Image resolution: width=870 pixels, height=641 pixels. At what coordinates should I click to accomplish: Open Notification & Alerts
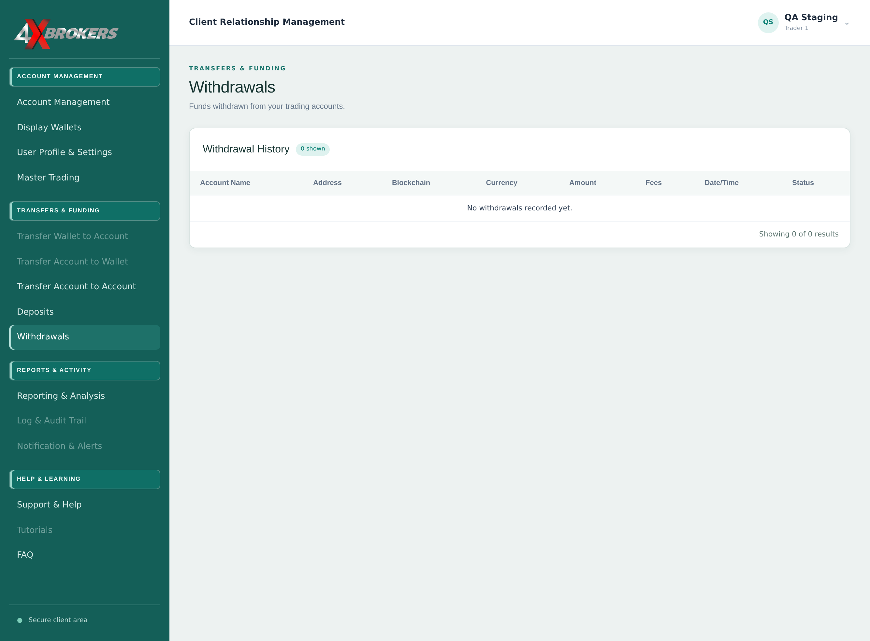pos(85,446)
